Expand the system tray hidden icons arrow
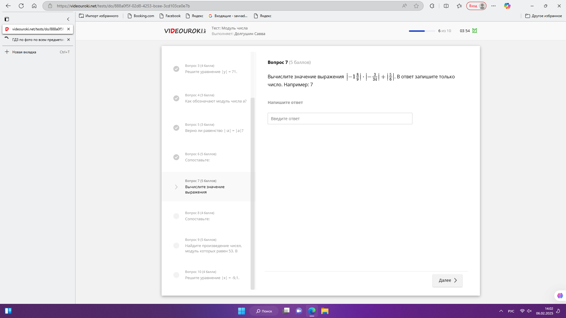Screen dimensions: 566x318 (x=501, y=311)
